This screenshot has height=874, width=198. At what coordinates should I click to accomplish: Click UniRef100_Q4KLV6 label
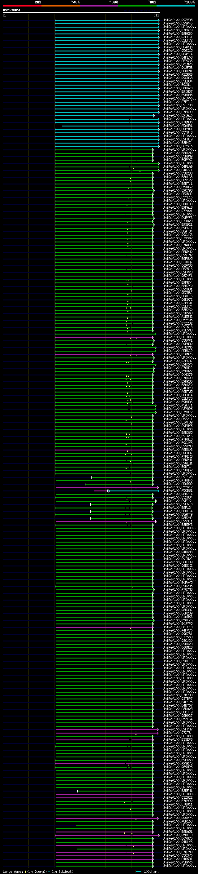[x=178, y=842]
